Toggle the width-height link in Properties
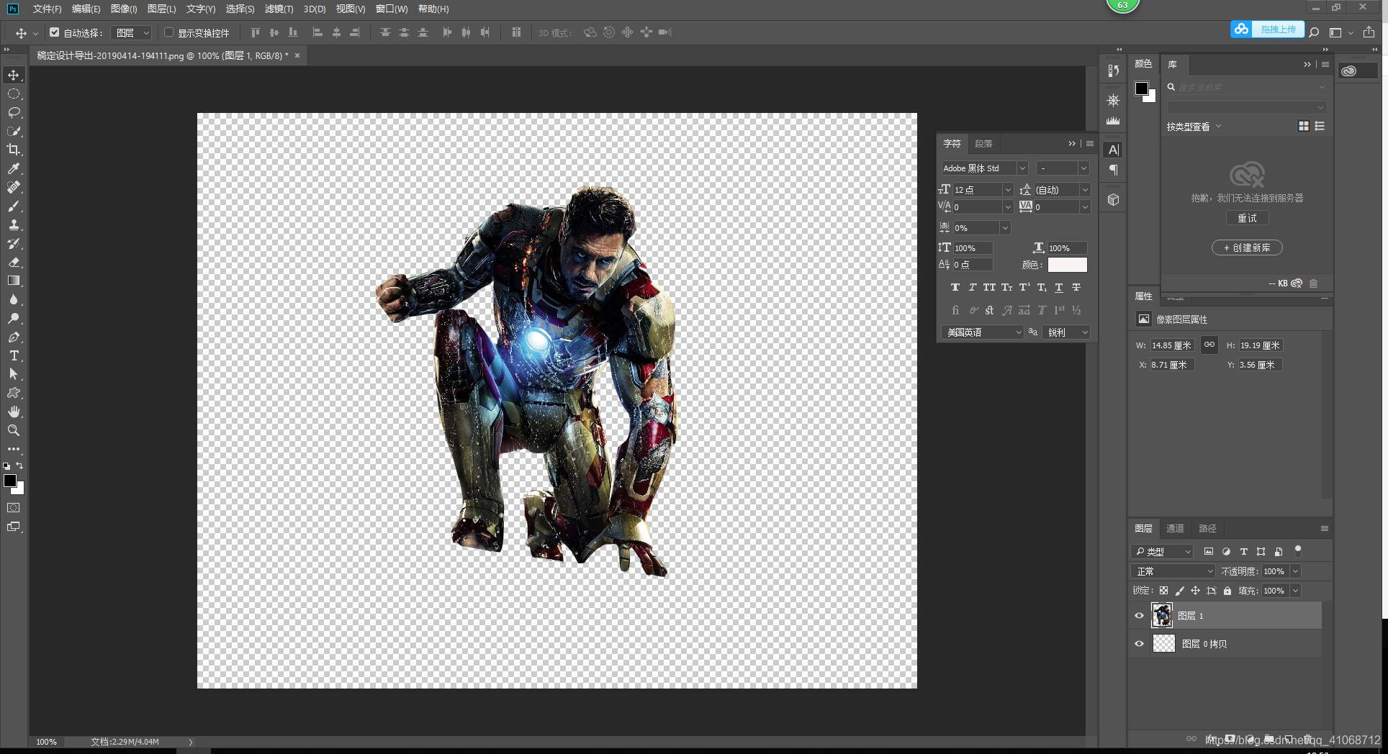This screenshot has height=754, width=1388. coord(1209,345)
